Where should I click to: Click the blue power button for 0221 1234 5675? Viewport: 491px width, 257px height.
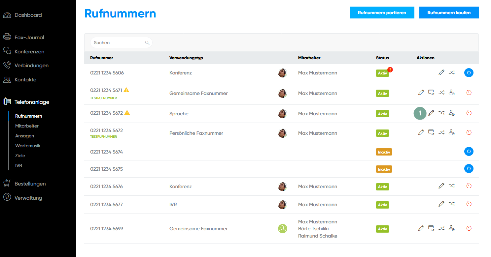(x=469, y=169)
